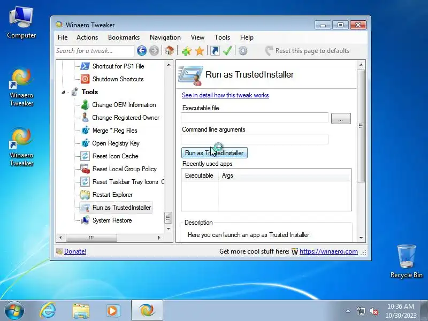428x321 pixels.
Task: Select the Open Registry Key icon
Action: 85,143
